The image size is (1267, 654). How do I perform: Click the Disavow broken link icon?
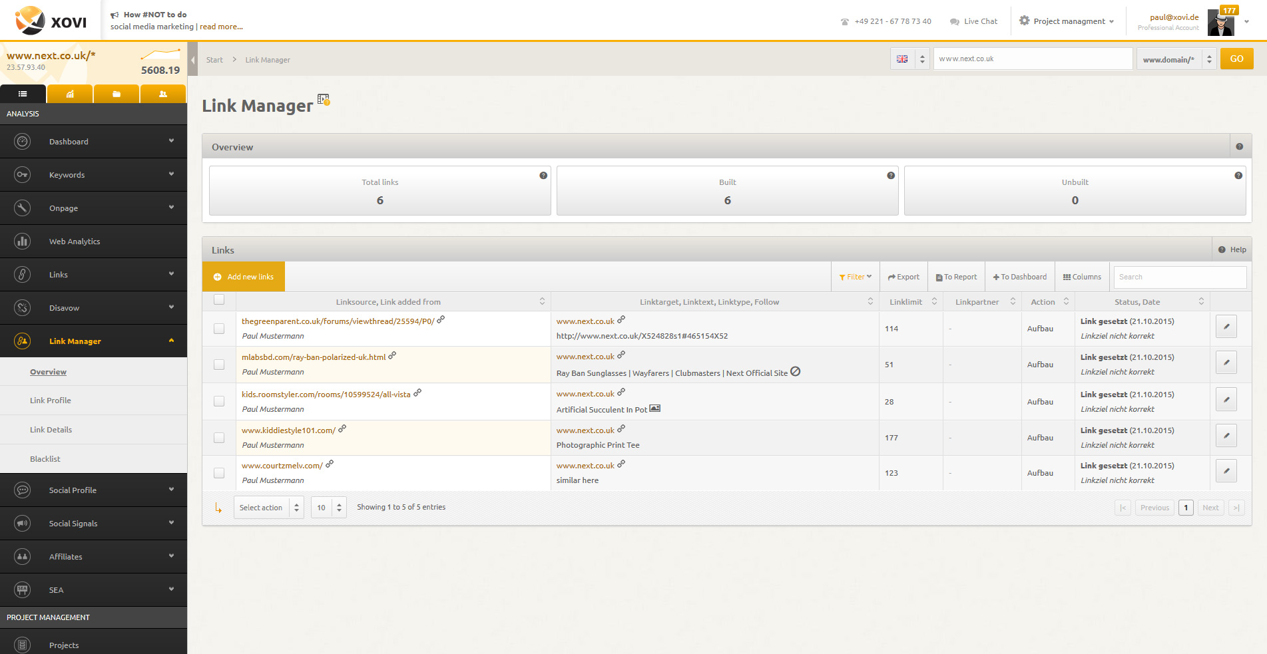(23, 308)
